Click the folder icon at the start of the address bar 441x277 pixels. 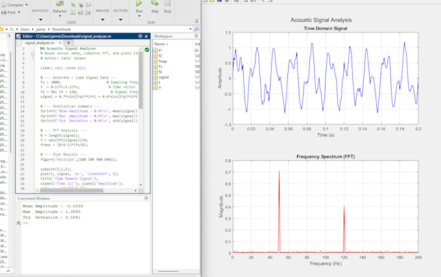[2, 29]
